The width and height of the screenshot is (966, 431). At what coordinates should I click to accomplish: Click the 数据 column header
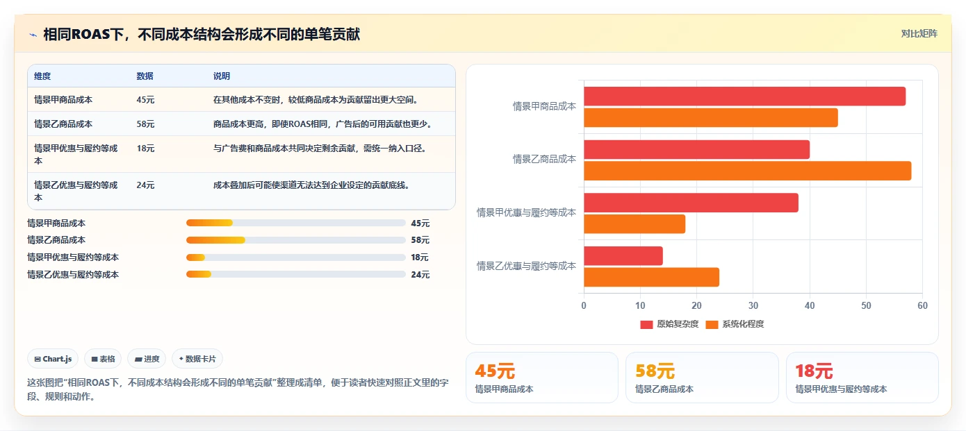pyautogui.click(x=145, y=76)
